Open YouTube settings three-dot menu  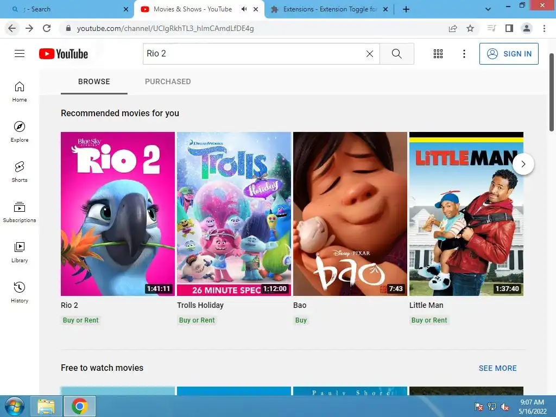click(x=464, y=54)
